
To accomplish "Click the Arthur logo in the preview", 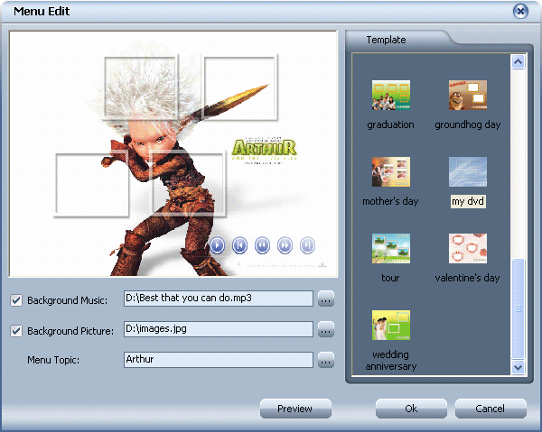I will tap(264, 150).
